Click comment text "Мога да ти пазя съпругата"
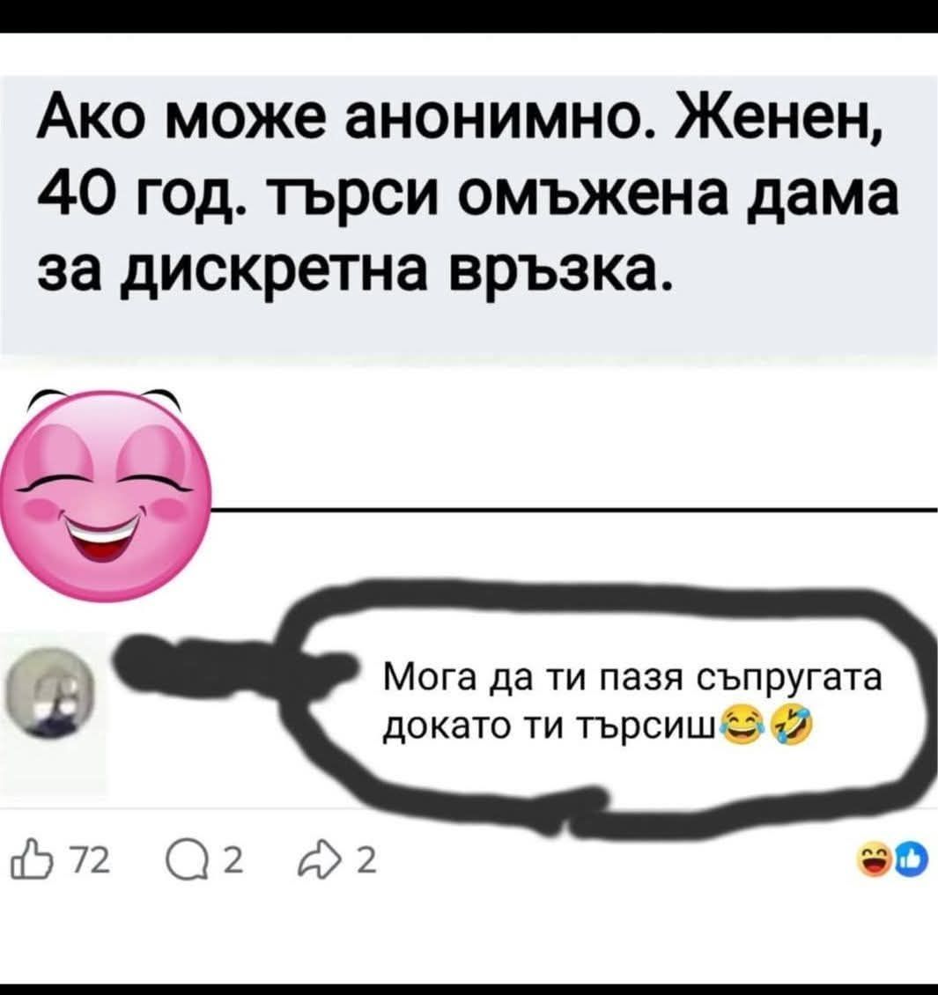 632,678
